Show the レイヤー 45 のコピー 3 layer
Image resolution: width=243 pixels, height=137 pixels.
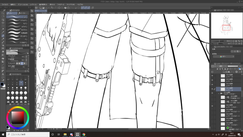212,111
